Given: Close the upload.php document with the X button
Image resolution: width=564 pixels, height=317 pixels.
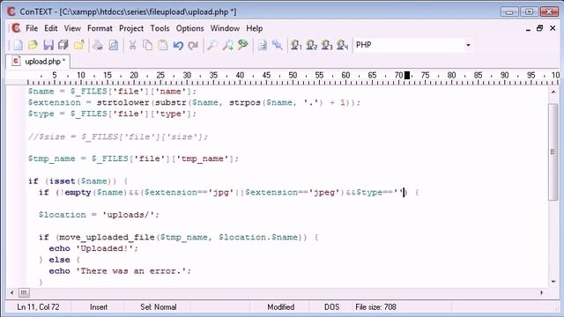Looking at the screenshot, I should pos(553,28).
